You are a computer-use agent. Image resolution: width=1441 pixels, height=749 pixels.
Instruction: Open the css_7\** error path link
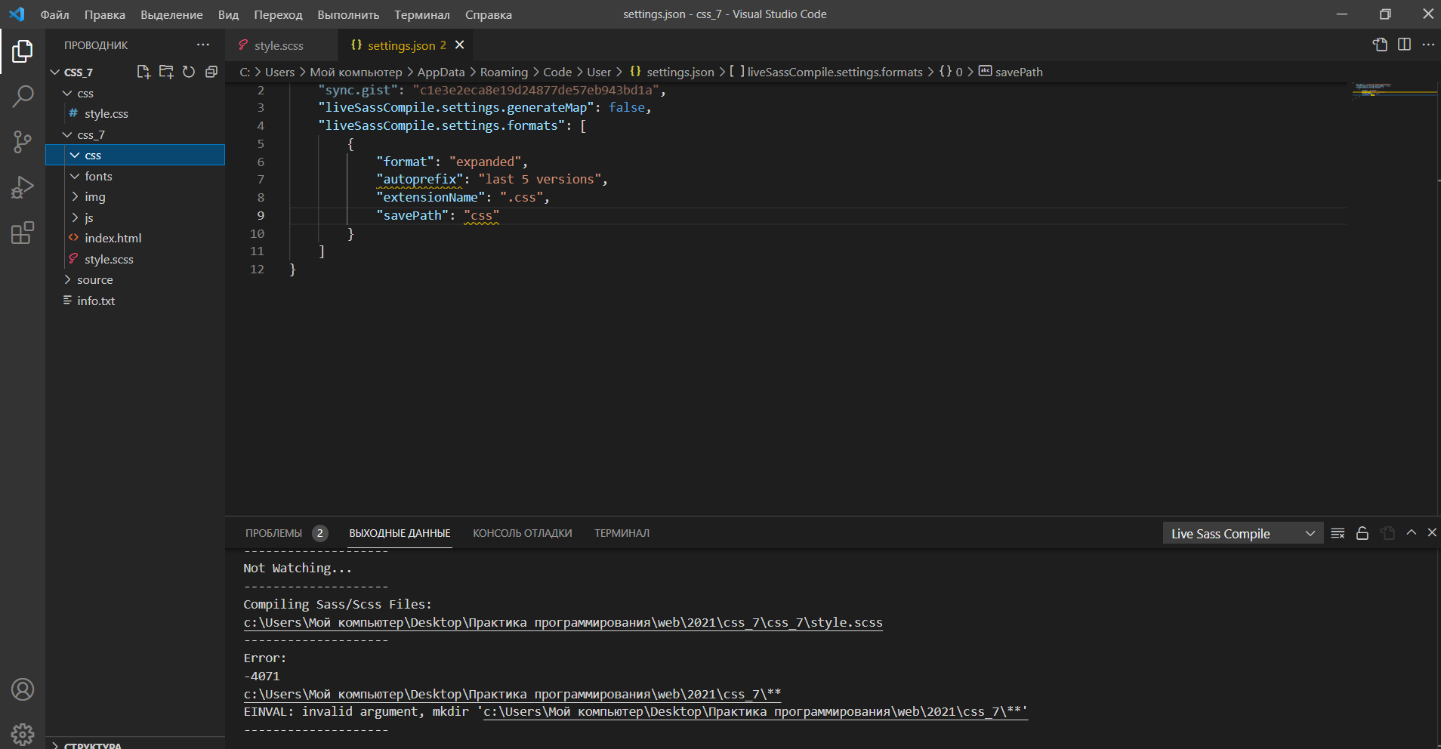coord(512,694)
